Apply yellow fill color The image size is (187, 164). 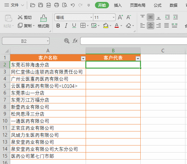[106, 26]
